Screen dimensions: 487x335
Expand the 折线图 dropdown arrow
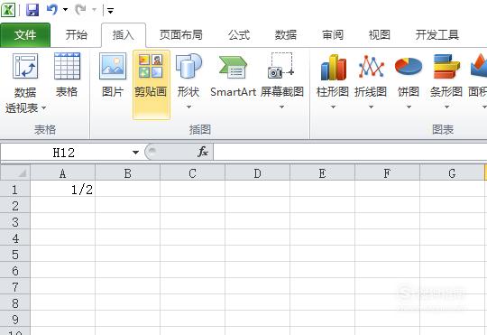[371, 107]
